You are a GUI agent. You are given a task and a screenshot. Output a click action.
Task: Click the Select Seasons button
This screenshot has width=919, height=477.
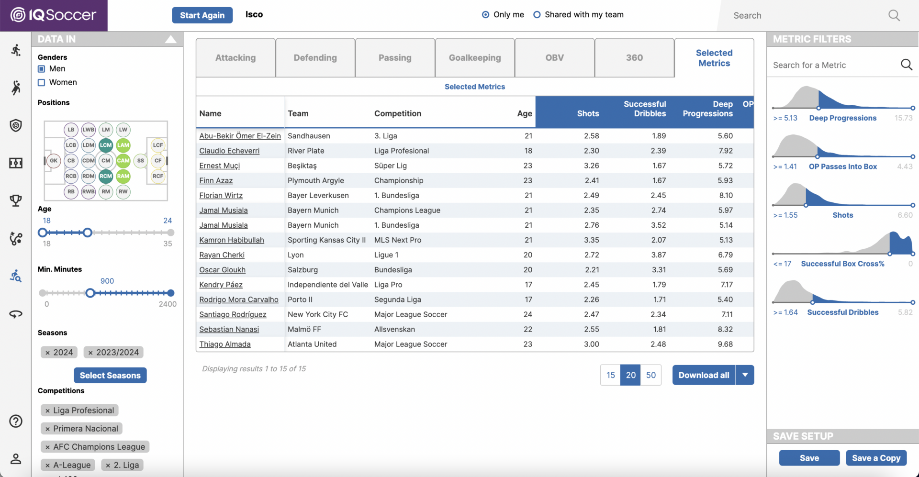[x=110, y=376]
